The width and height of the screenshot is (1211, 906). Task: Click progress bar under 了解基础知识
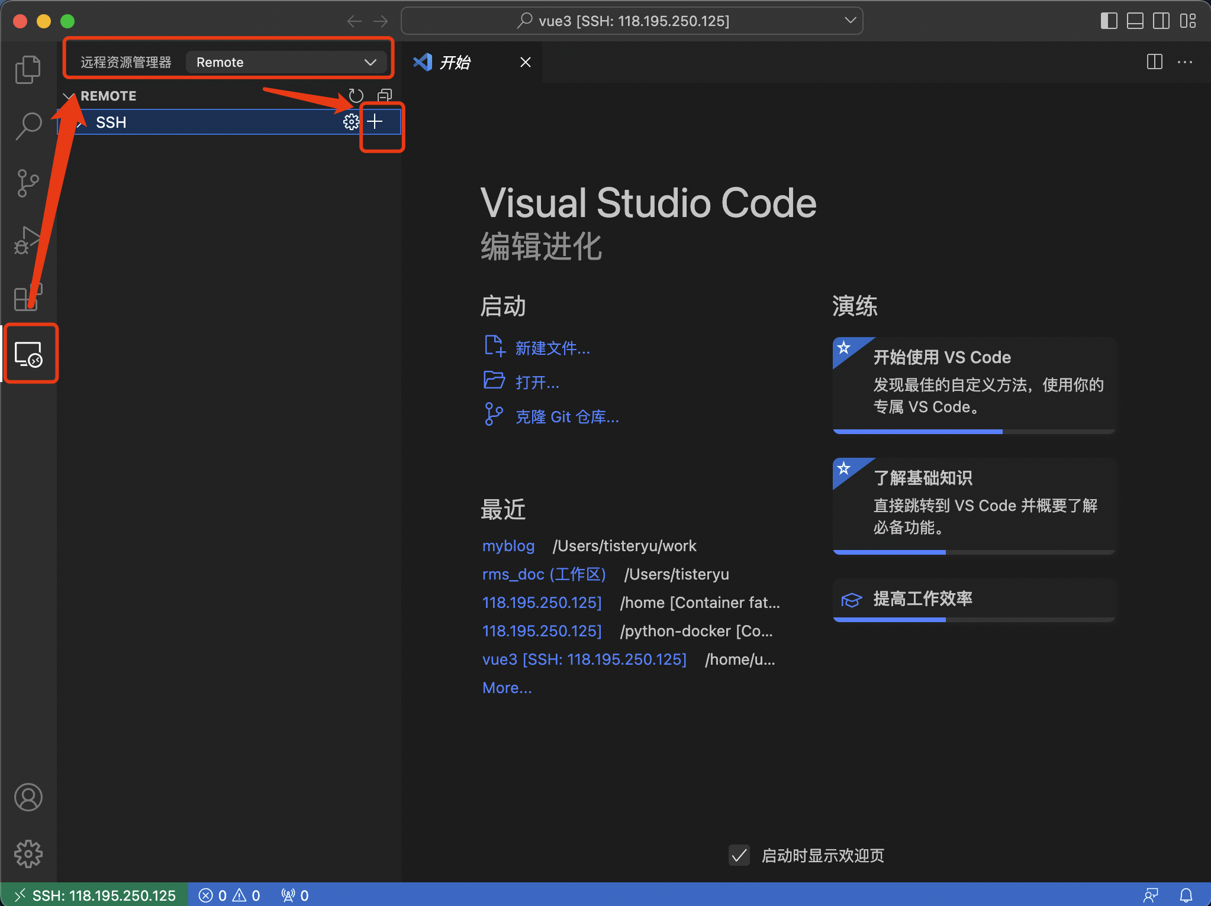pos(974,552)
